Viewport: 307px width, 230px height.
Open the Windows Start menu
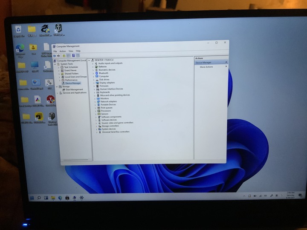point(32,198)
